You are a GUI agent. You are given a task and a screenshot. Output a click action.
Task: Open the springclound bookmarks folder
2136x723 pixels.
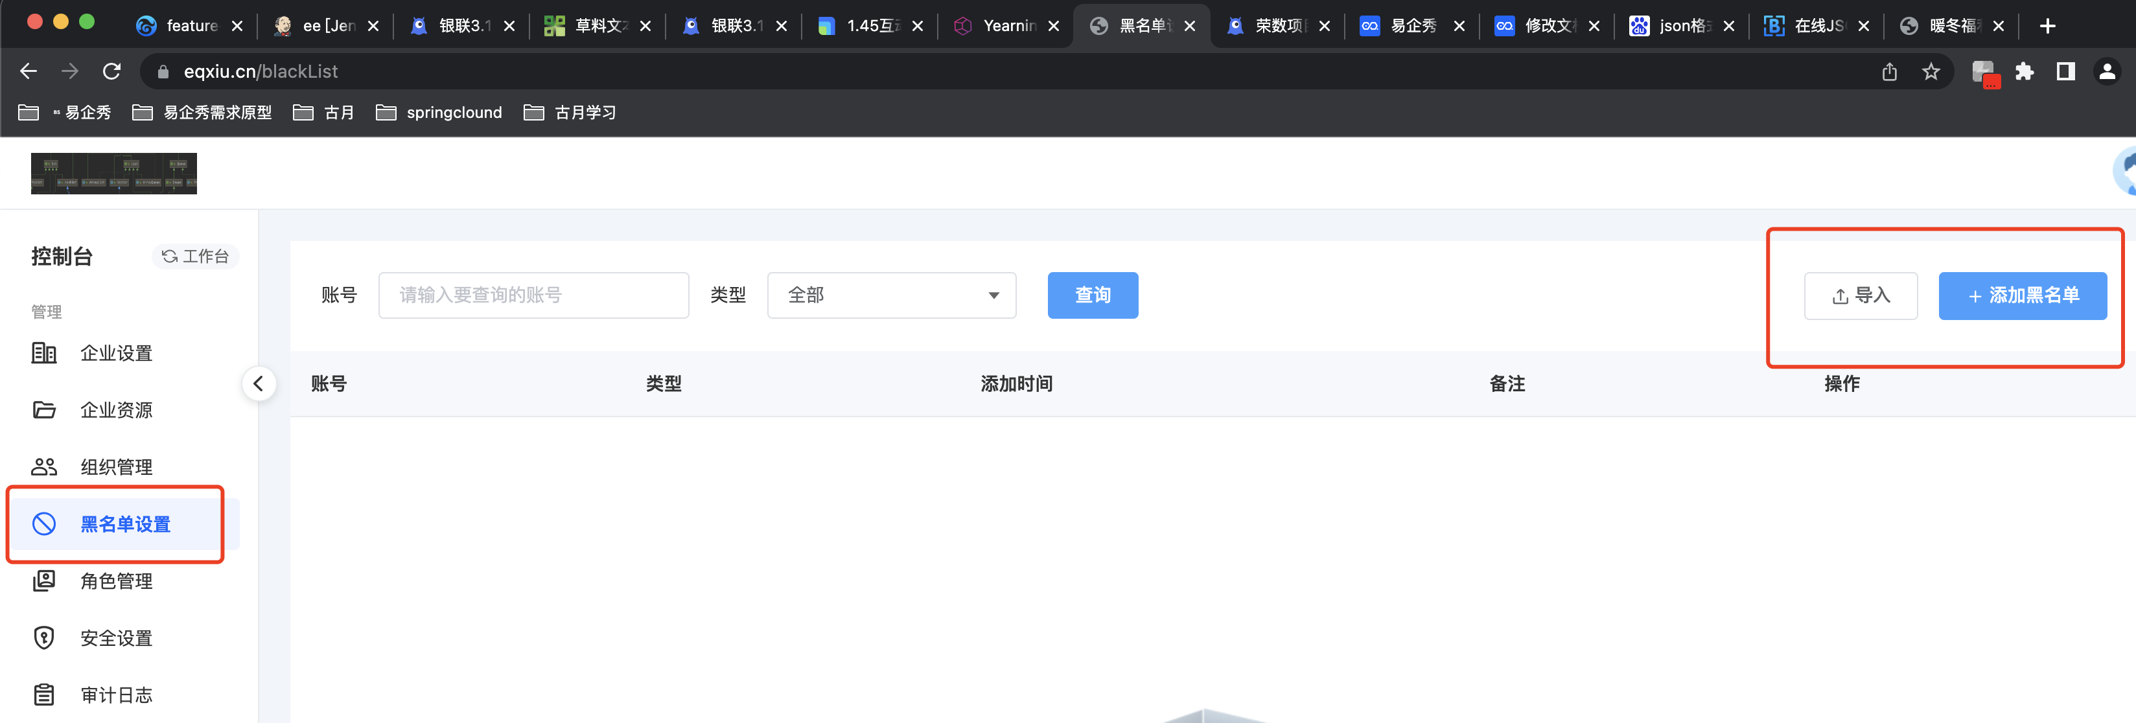pyautogui.click(x=439, y=113)
